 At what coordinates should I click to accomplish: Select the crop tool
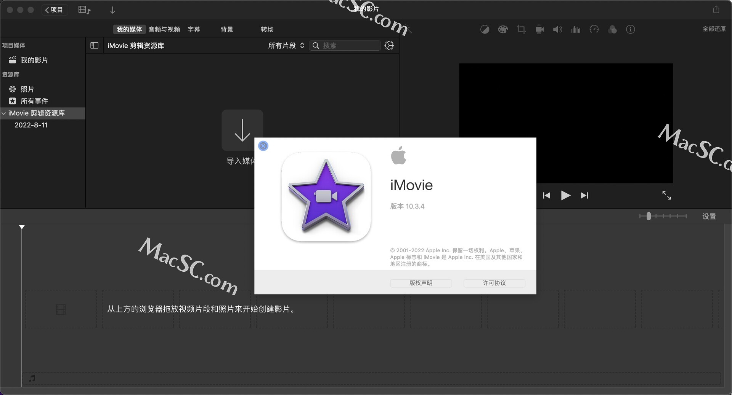click(x=521, y=29)
